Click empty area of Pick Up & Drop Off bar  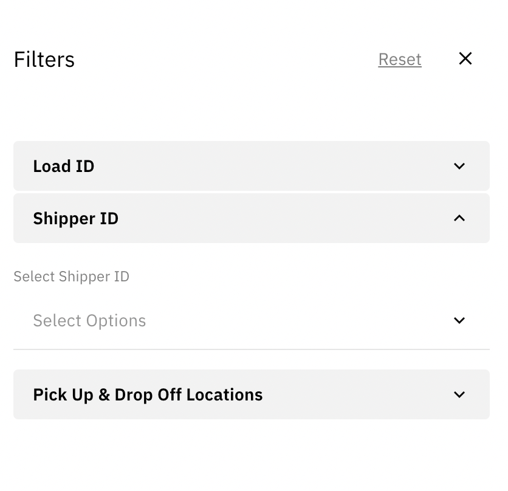(359, 394)
